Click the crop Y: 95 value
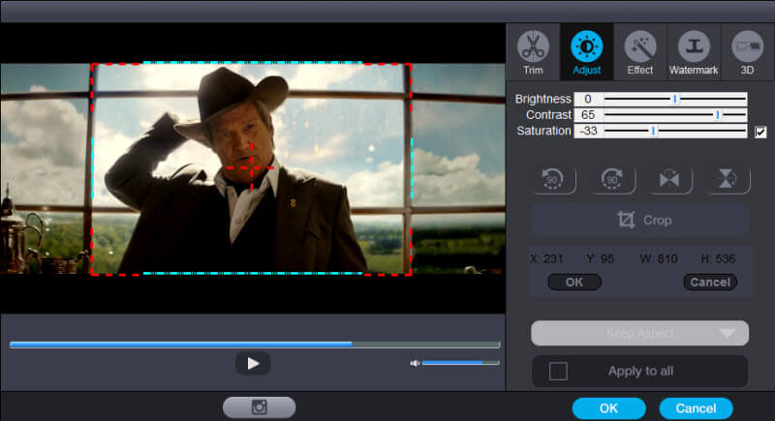Screen dimensions: 775x421 coord(600,258)
